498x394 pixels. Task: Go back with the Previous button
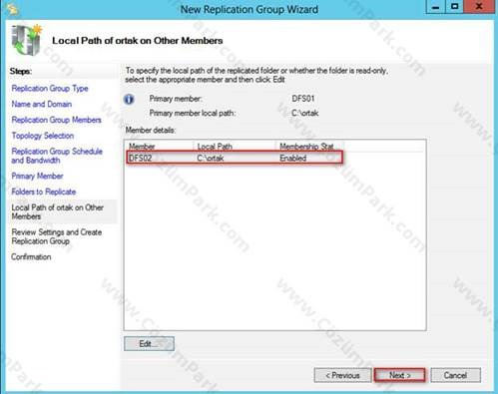(x=342, y=375)
